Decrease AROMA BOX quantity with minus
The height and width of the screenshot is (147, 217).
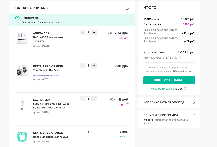pyautogui.click(x=83, y=32)
